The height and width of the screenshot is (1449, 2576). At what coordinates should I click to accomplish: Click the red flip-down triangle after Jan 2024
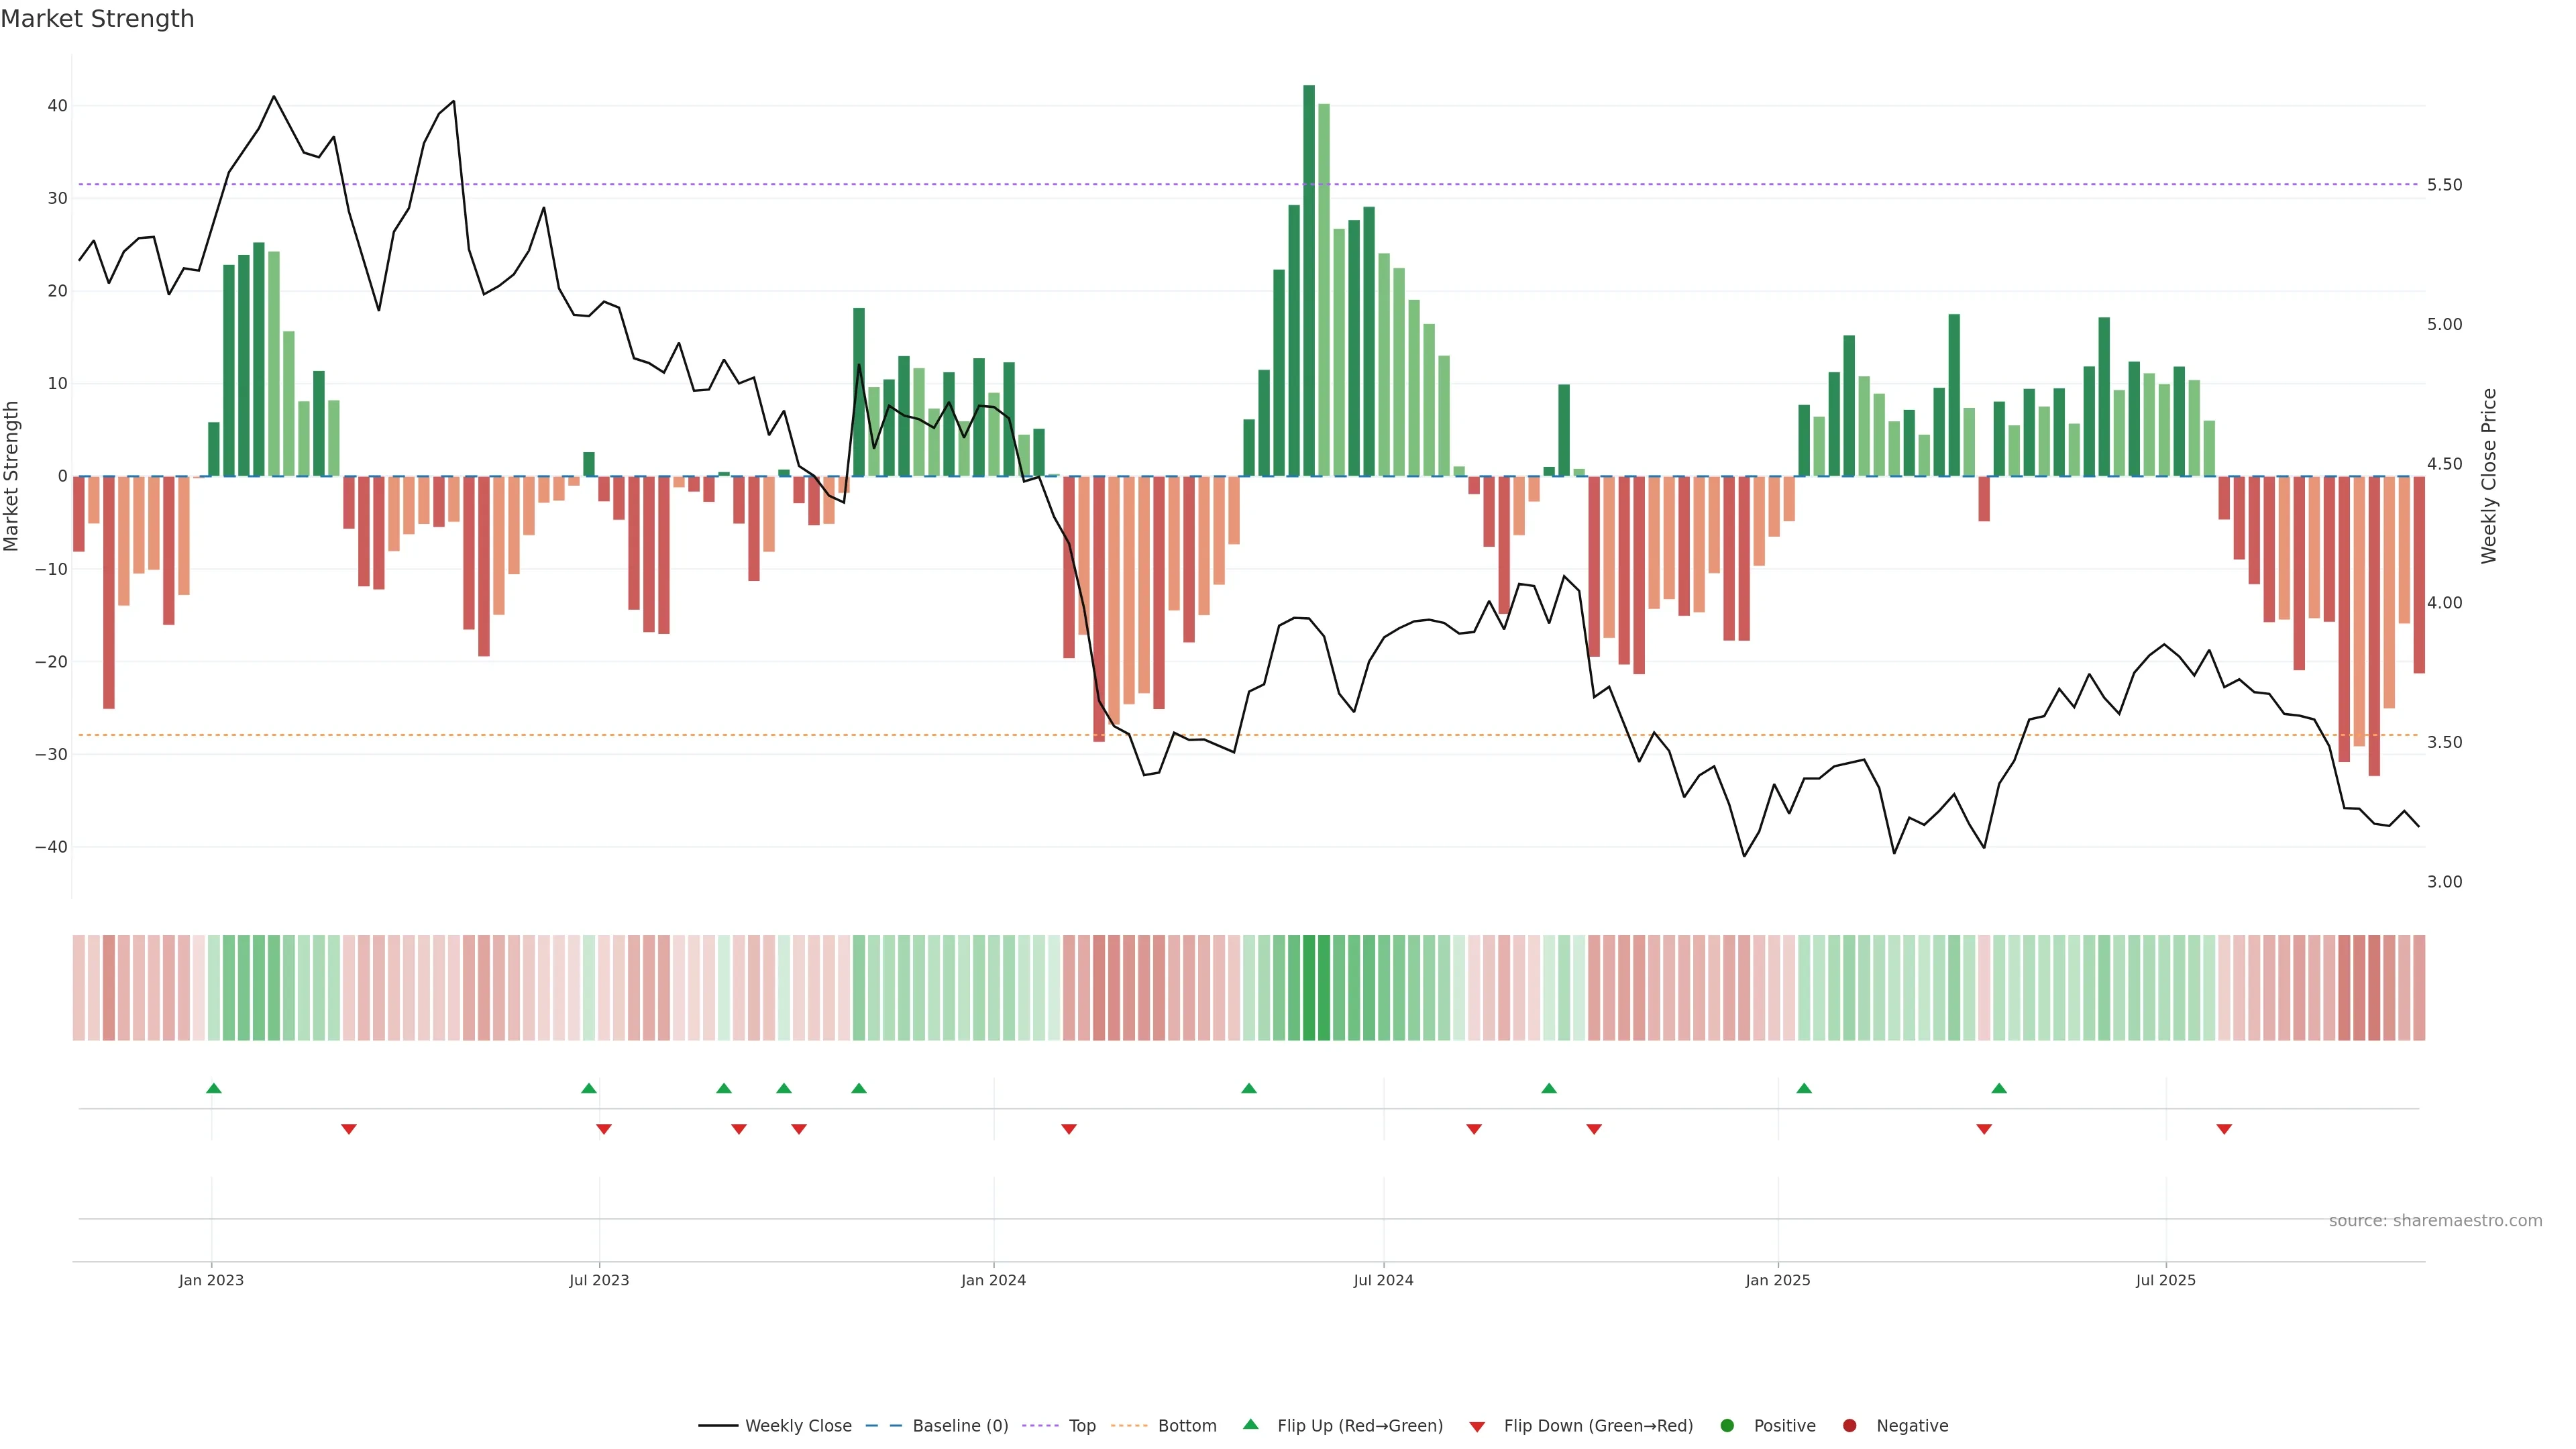tap(1069, 1129)
